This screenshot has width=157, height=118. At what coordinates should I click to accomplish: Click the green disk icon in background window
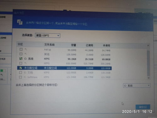click(x=2, y=70)
